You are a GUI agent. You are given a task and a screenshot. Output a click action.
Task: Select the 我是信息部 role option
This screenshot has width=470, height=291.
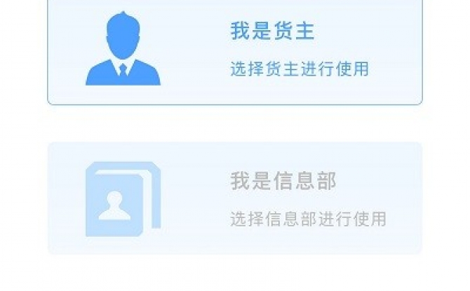pyautogui.click(x=235, y=198)
